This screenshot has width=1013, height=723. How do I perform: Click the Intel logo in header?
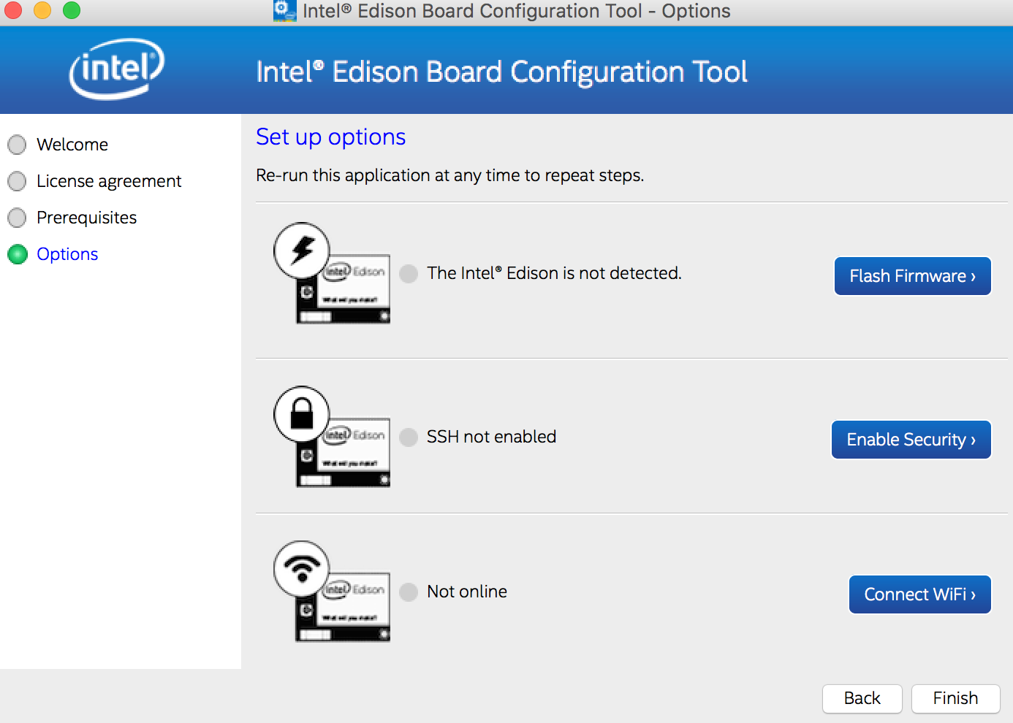(x=117, y=69)
